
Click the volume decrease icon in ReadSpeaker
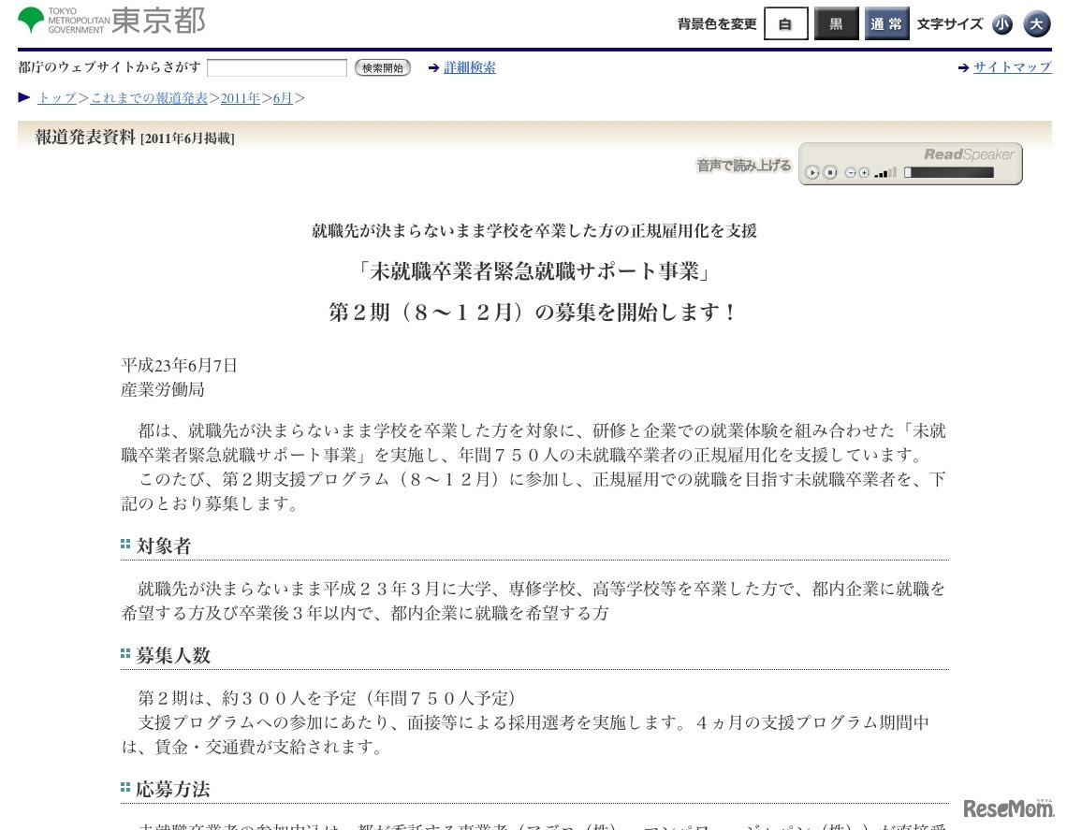850,172
